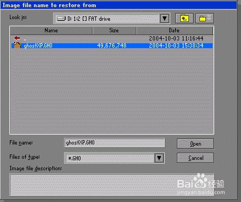Open the Look in drive dropdown arrow
The image size is (241, 202).
(x=164, y=19)
